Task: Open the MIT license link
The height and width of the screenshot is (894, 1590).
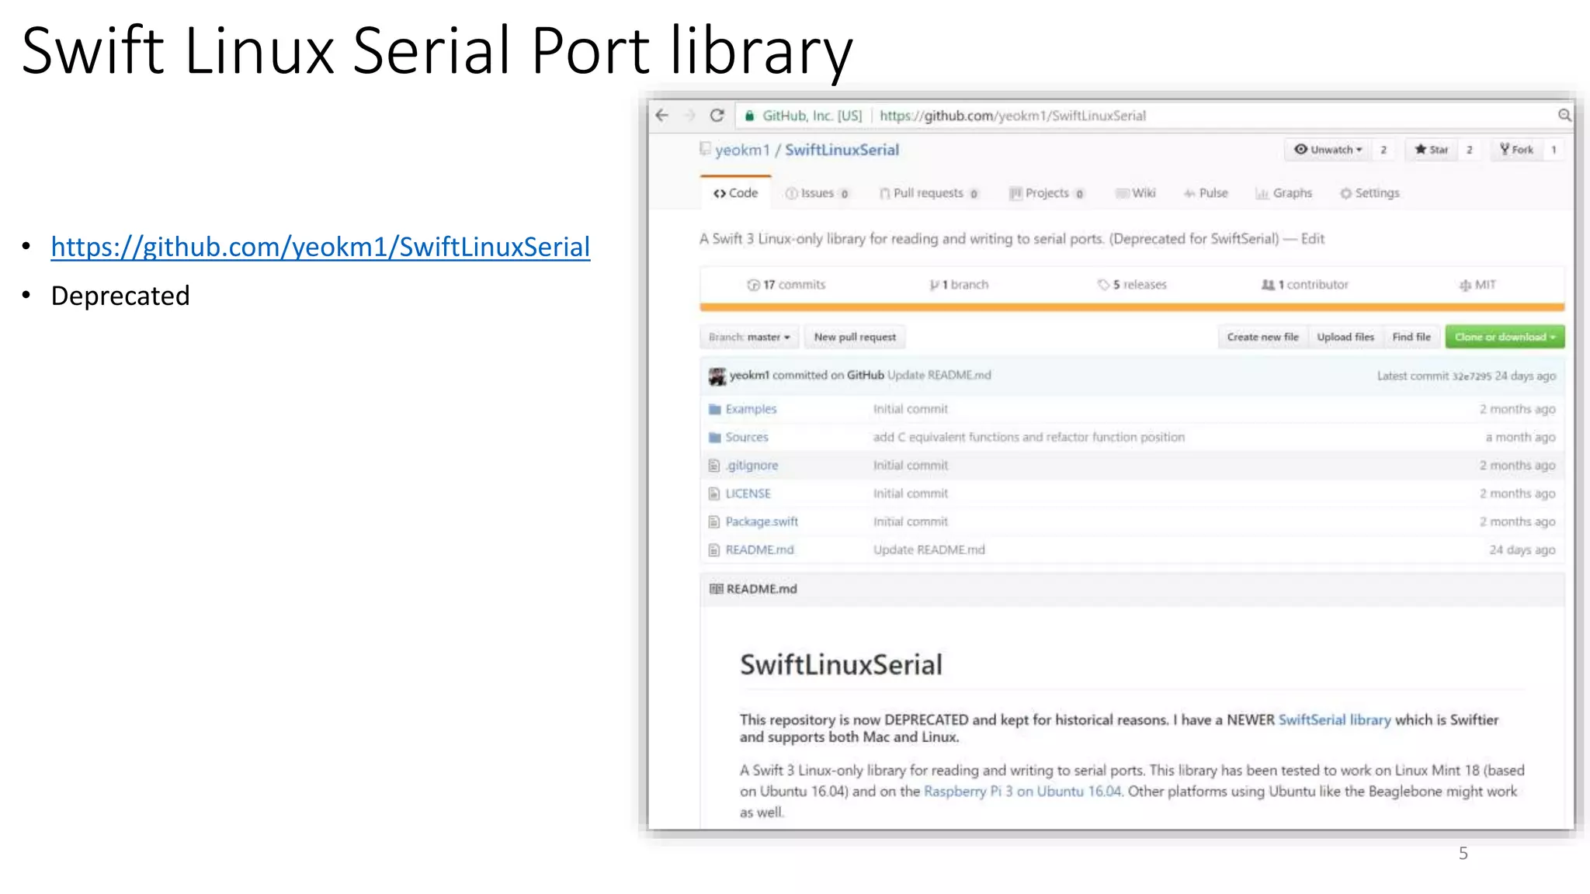Action: [1477, 285]
